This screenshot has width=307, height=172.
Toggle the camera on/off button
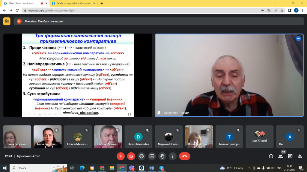pyautogui.click(x=131, y=156)
